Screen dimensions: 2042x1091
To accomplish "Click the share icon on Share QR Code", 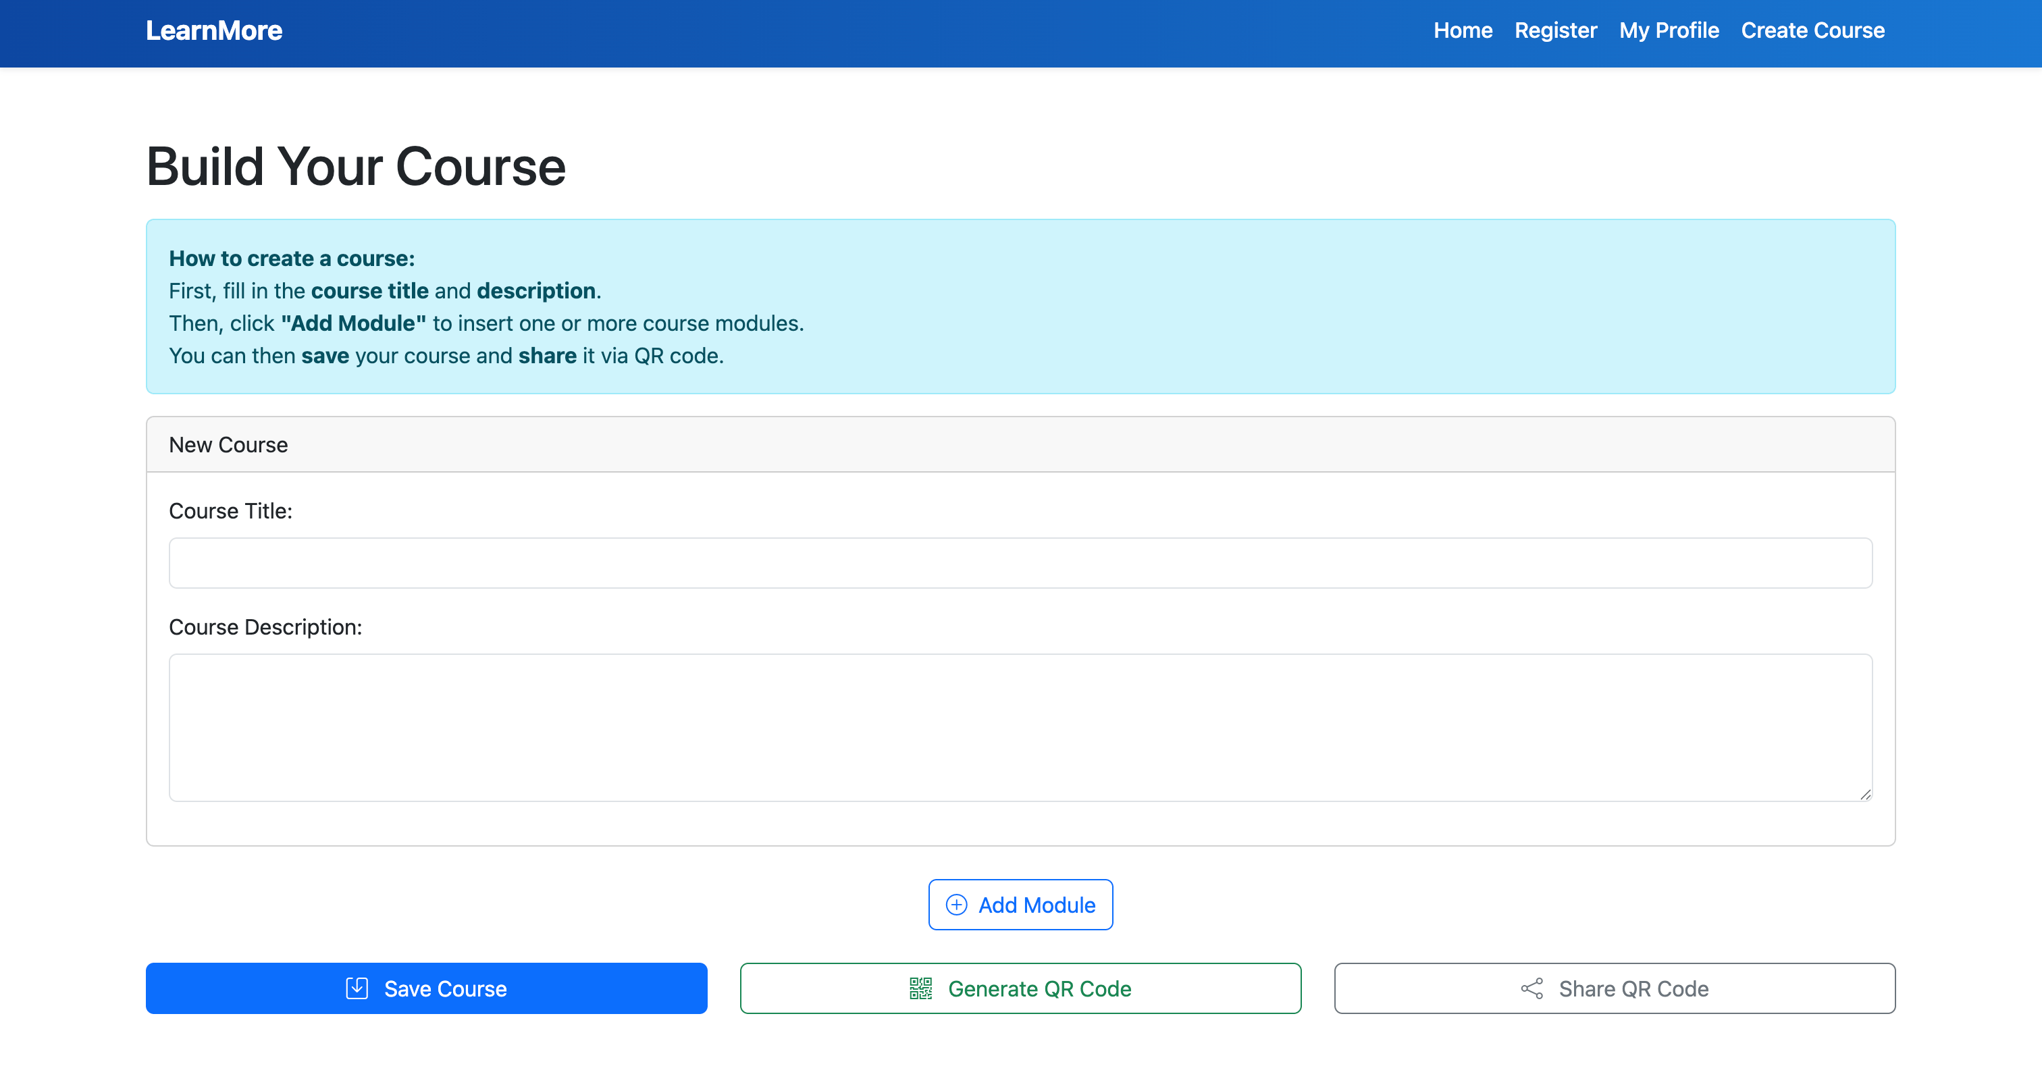I will click(1532, 988).
